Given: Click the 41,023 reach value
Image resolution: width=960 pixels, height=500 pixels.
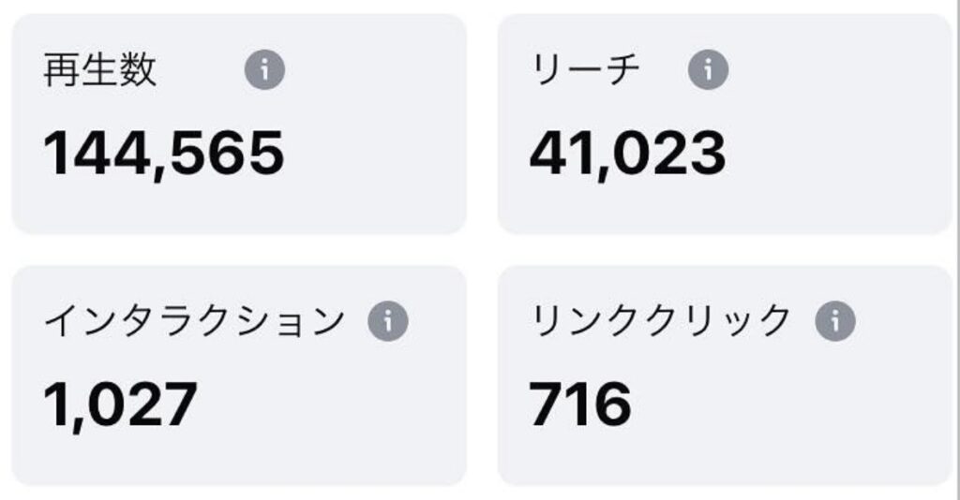Looking at the screenshot, I should (x=627, y=154).
